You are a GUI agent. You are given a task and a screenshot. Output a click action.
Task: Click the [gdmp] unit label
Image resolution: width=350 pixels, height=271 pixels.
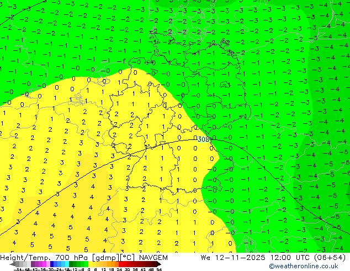tap(105, 258)
